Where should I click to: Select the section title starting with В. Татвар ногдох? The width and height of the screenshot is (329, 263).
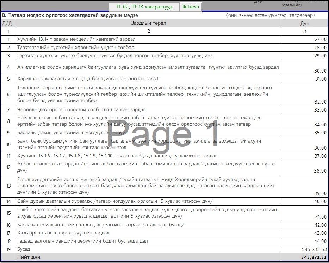click(70, 15)
